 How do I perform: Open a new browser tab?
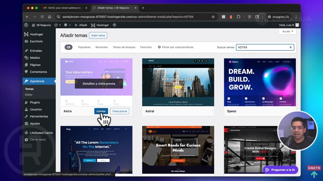click(x=143, y=8)
